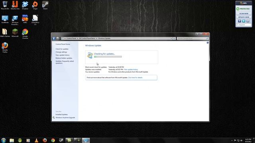Open Restore hidden updates link
Screen dimensions: 255x143
[x=64, y=58]
